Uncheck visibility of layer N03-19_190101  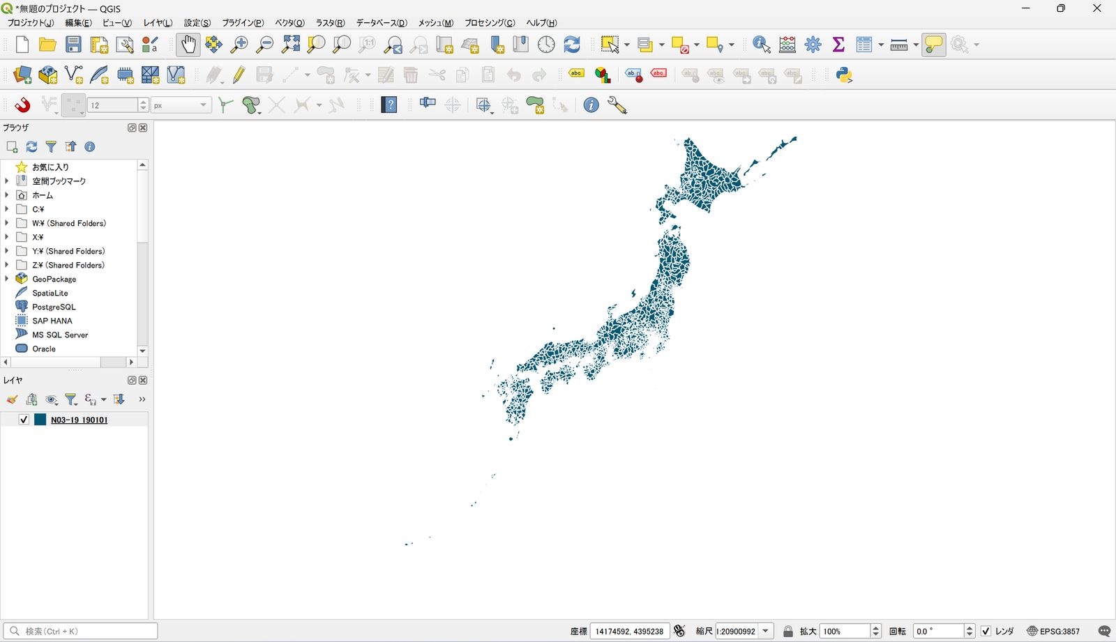(x=24, y=420)
